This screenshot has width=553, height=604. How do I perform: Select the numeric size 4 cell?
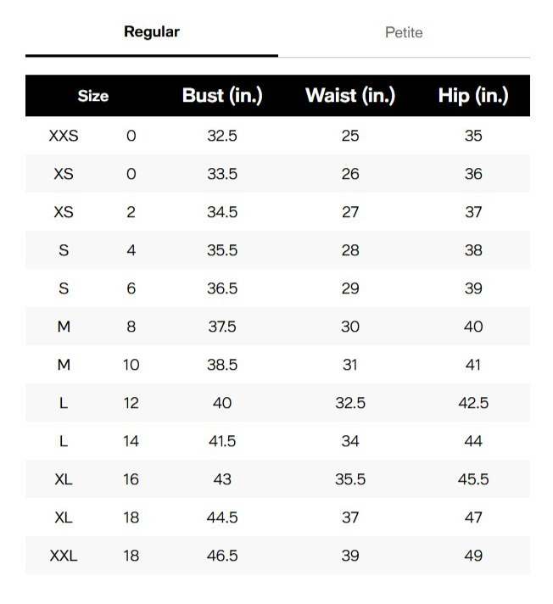click(131, 250)
